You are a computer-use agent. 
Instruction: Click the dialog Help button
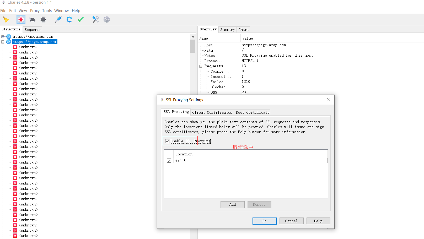pos(318,221)
